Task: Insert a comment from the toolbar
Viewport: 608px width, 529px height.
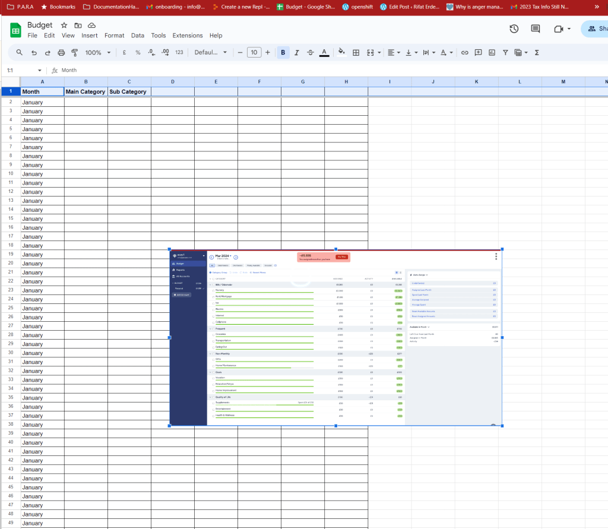Action: (x=478, y=52)
